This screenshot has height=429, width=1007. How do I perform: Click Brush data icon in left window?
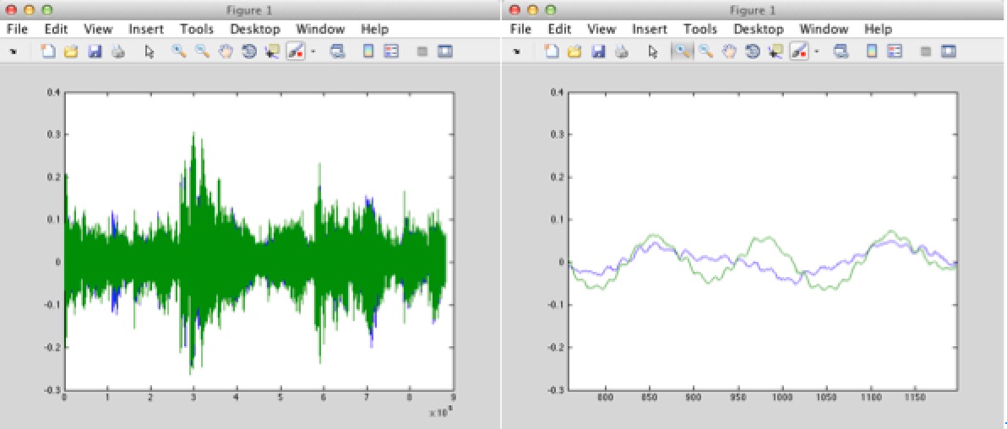[x=296, y=52]
